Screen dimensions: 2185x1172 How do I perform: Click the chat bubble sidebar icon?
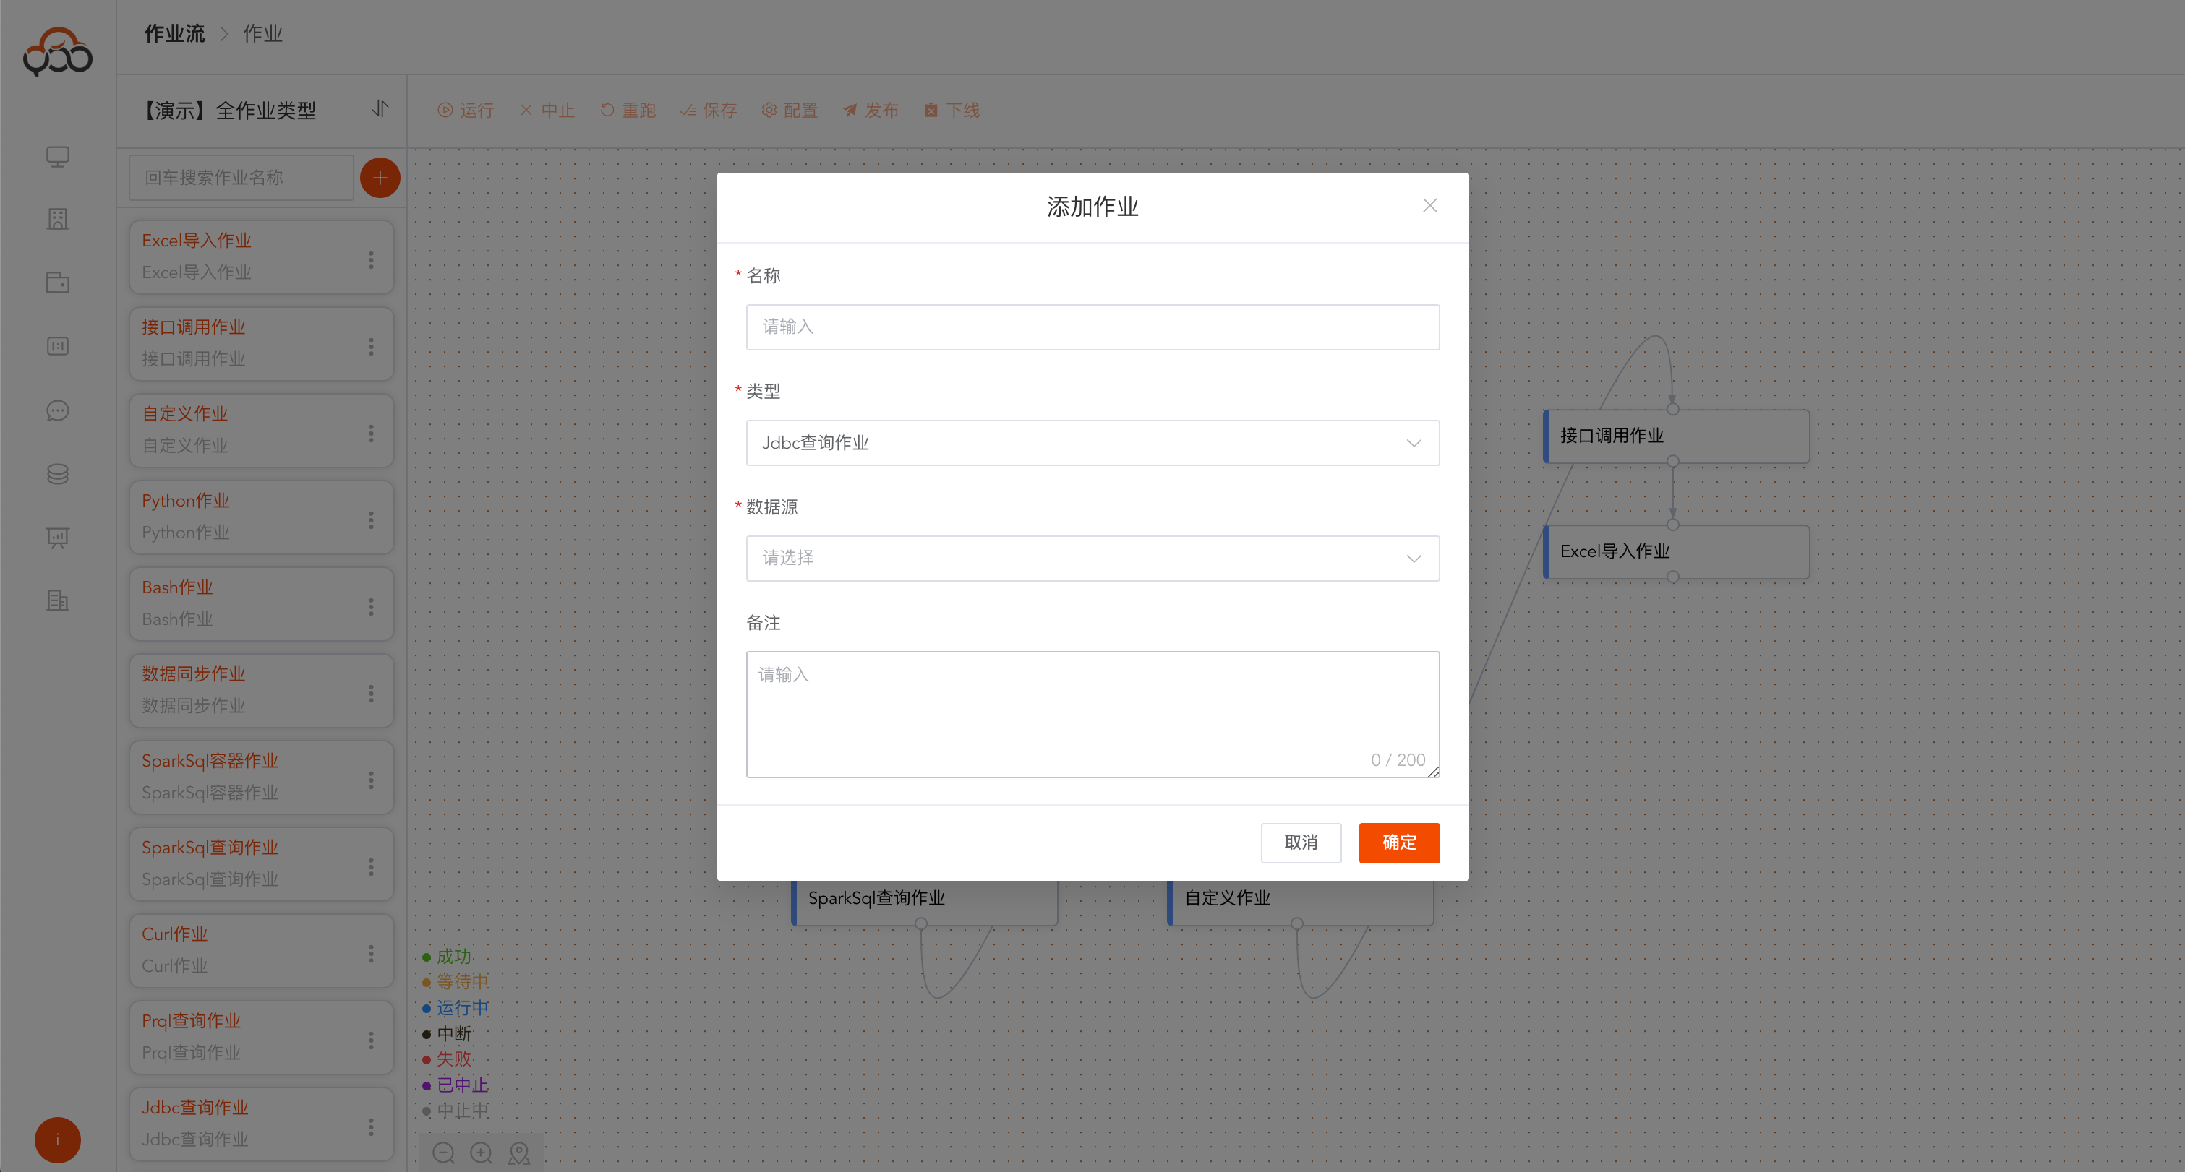(x=58, y=411)
